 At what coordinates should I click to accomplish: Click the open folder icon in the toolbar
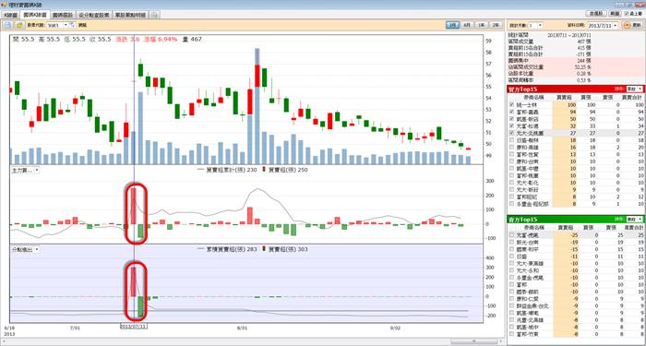tap(19, 25)
